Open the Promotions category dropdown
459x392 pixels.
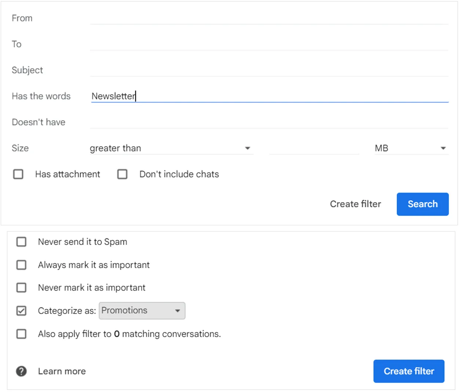142,311
